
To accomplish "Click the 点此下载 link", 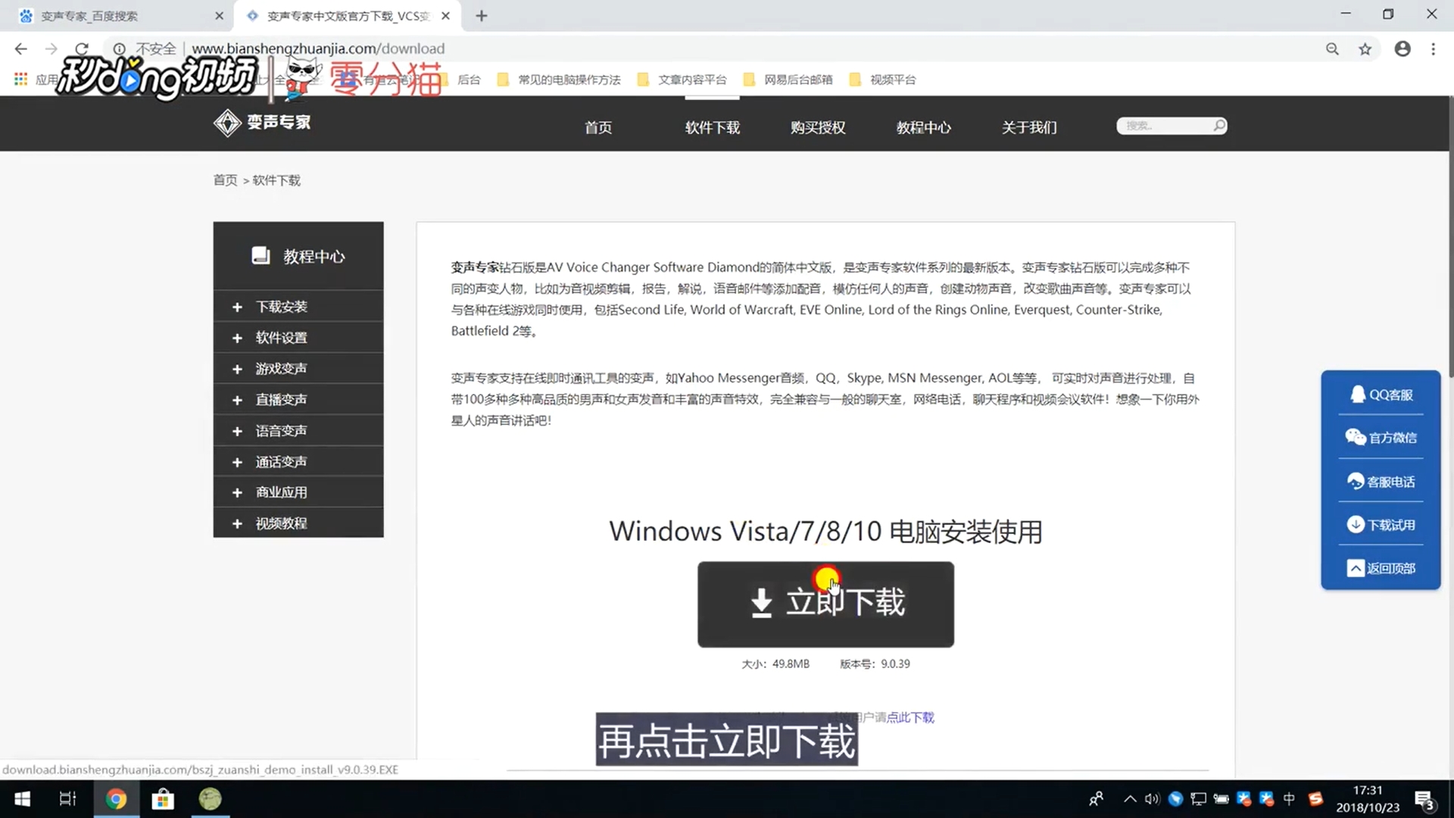I will (x=910, y=717).
